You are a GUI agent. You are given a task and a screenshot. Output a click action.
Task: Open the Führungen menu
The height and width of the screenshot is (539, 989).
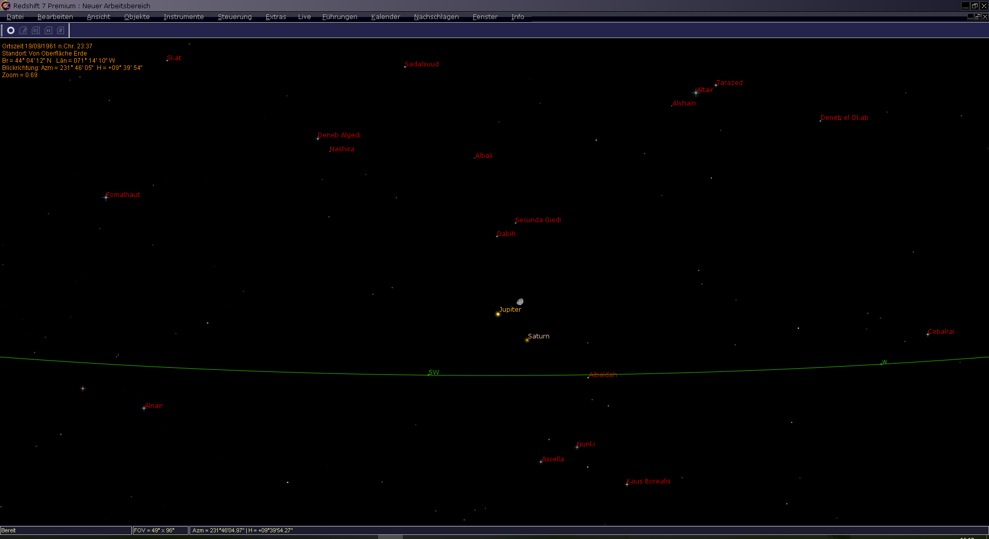tap(339, 17)
